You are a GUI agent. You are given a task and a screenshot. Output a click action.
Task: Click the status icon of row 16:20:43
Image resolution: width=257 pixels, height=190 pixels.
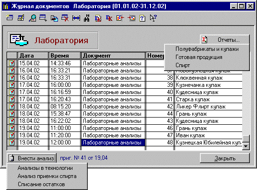click(12, 99)
